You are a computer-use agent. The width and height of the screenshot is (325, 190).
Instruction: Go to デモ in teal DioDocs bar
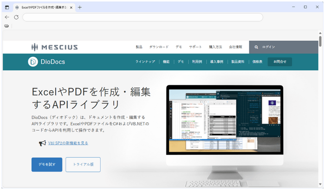(181, 62)
